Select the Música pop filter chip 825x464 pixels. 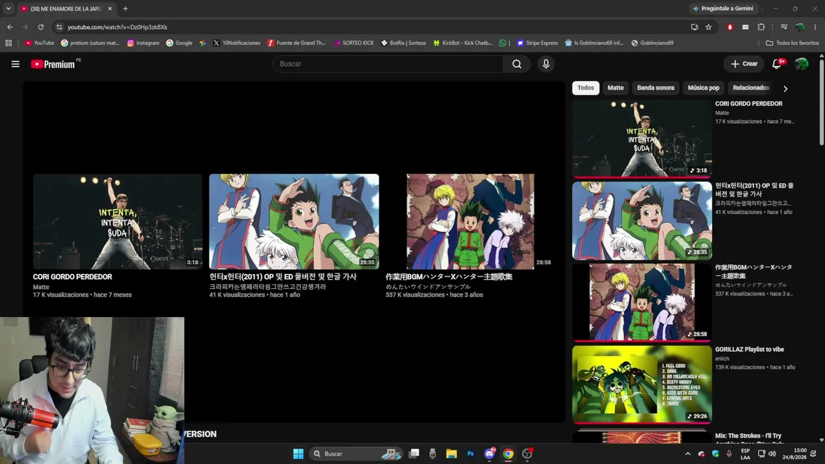(703, 88)
